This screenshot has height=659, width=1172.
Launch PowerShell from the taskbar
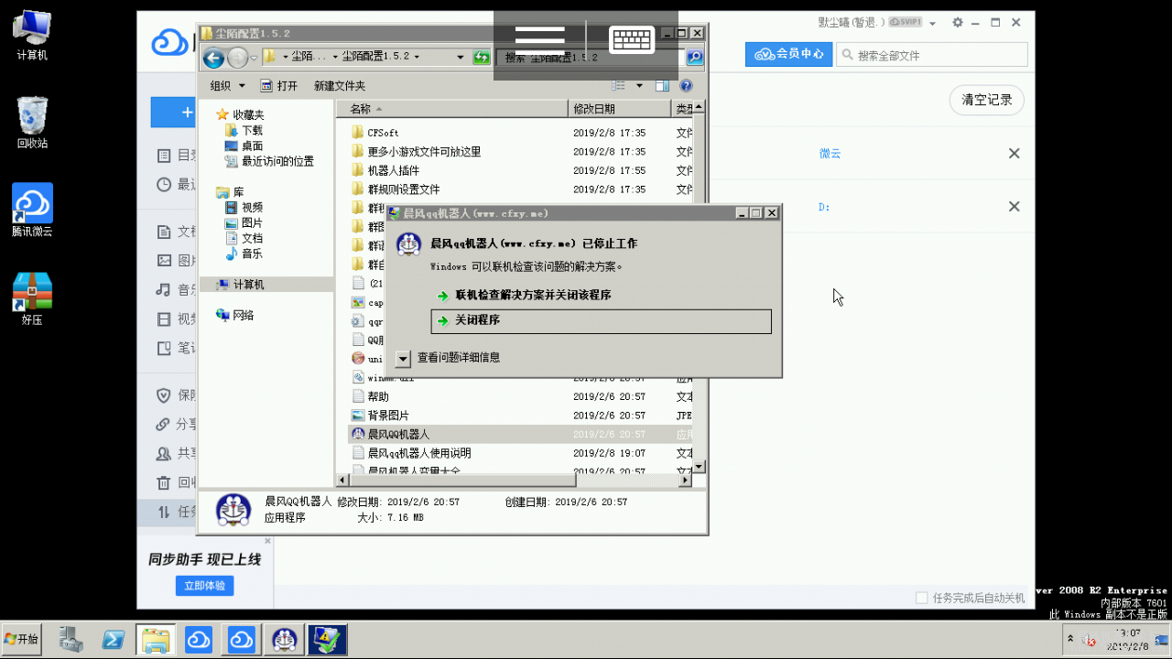tap(113, 639)
